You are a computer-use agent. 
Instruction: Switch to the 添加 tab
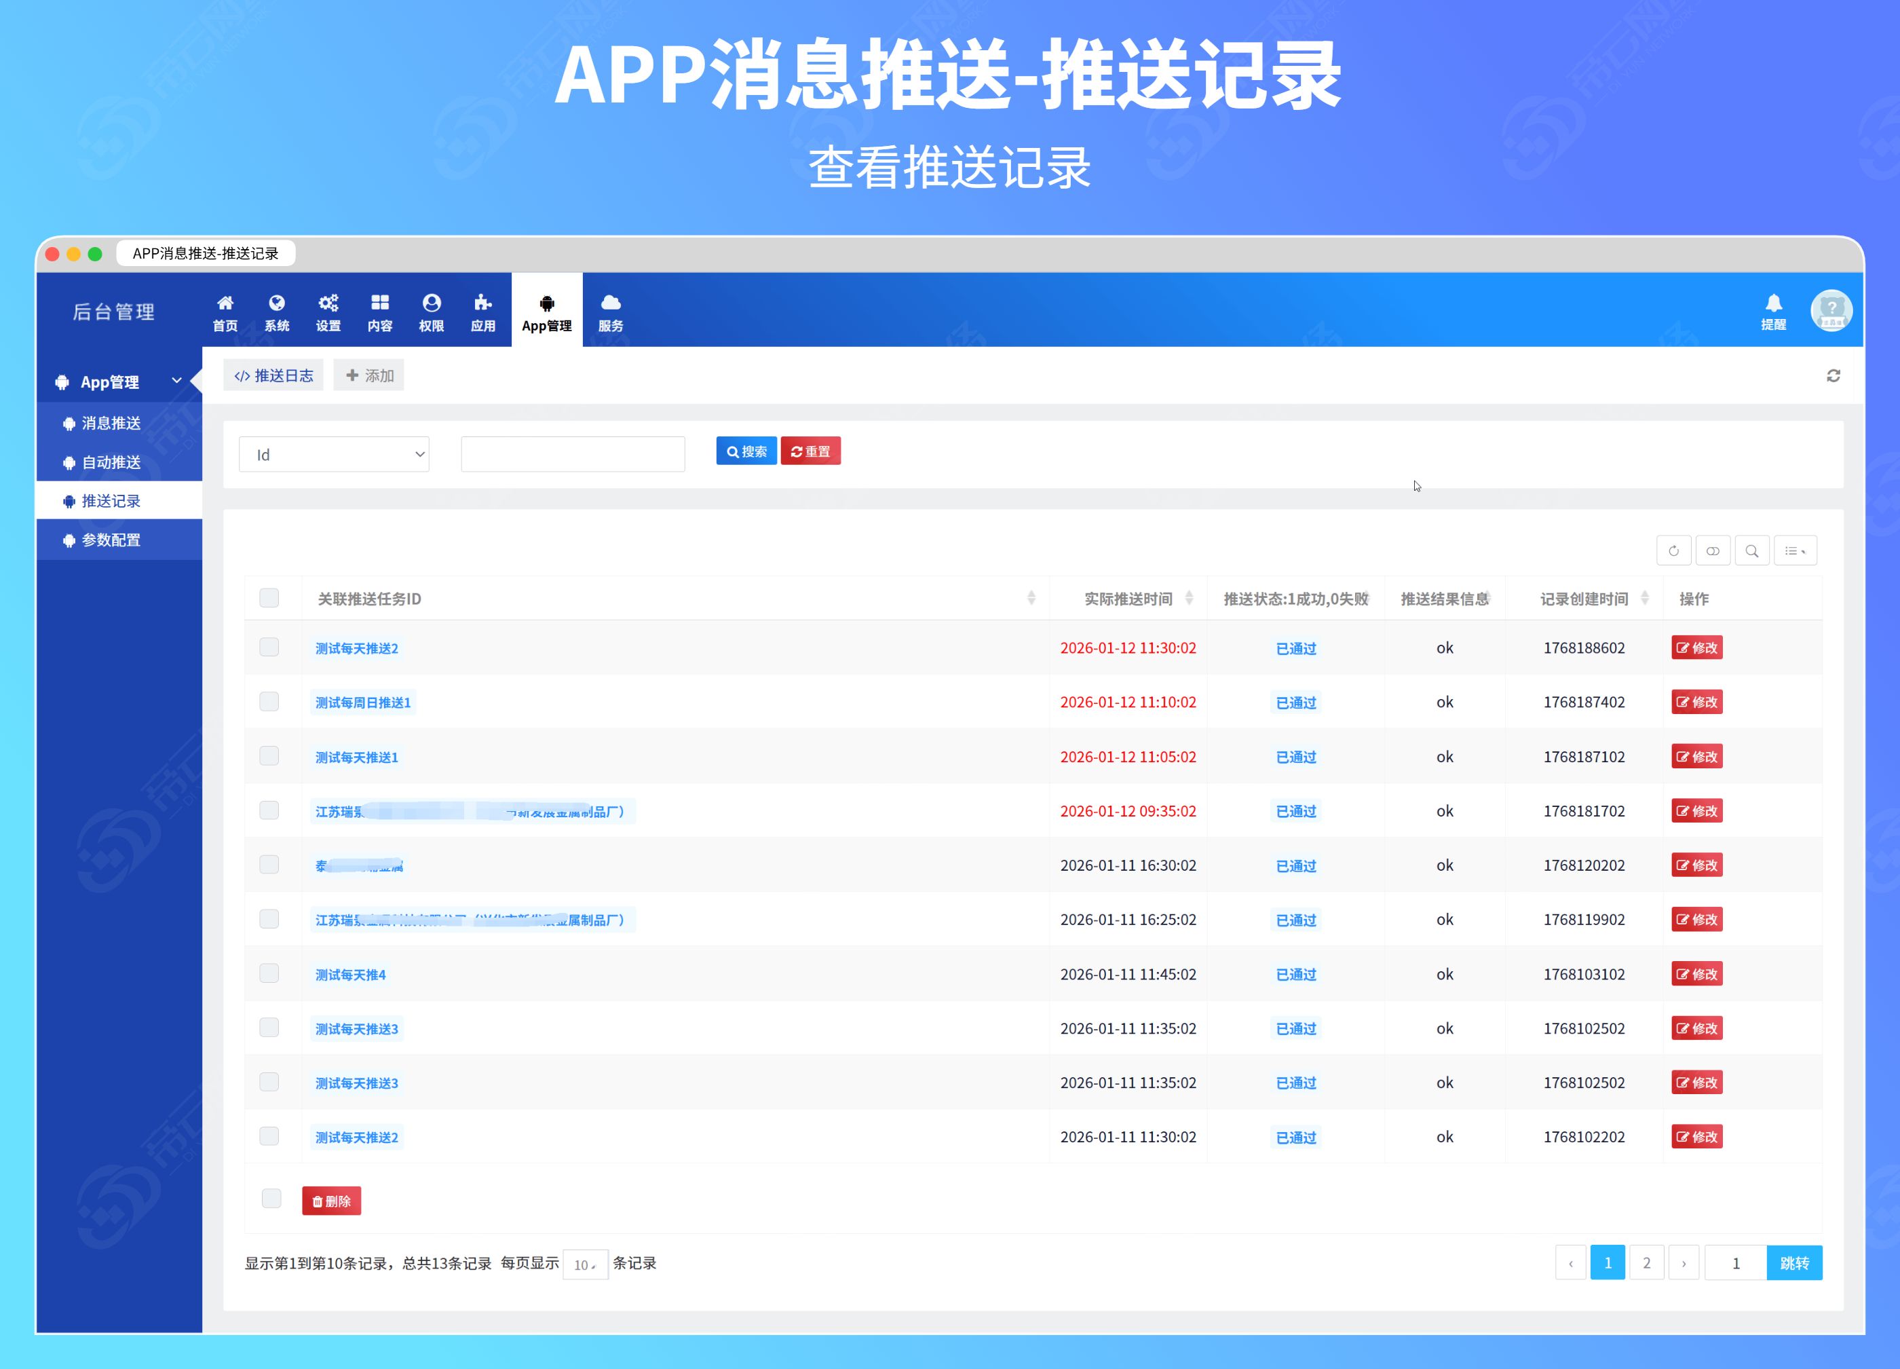click(369, 375)
